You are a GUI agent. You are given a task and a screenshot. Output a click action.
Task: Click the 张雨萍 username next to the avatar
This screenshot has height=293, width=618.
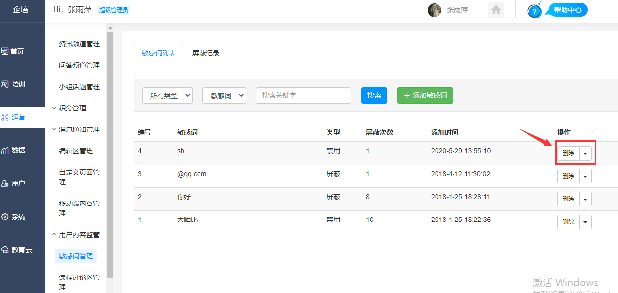457,10
